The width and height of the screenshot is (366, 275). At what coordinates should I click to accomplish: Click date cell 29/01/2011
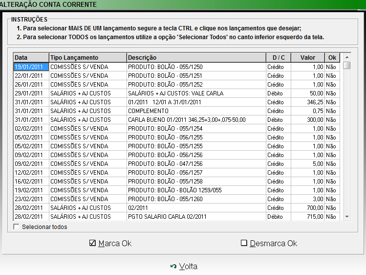point(31,93)
